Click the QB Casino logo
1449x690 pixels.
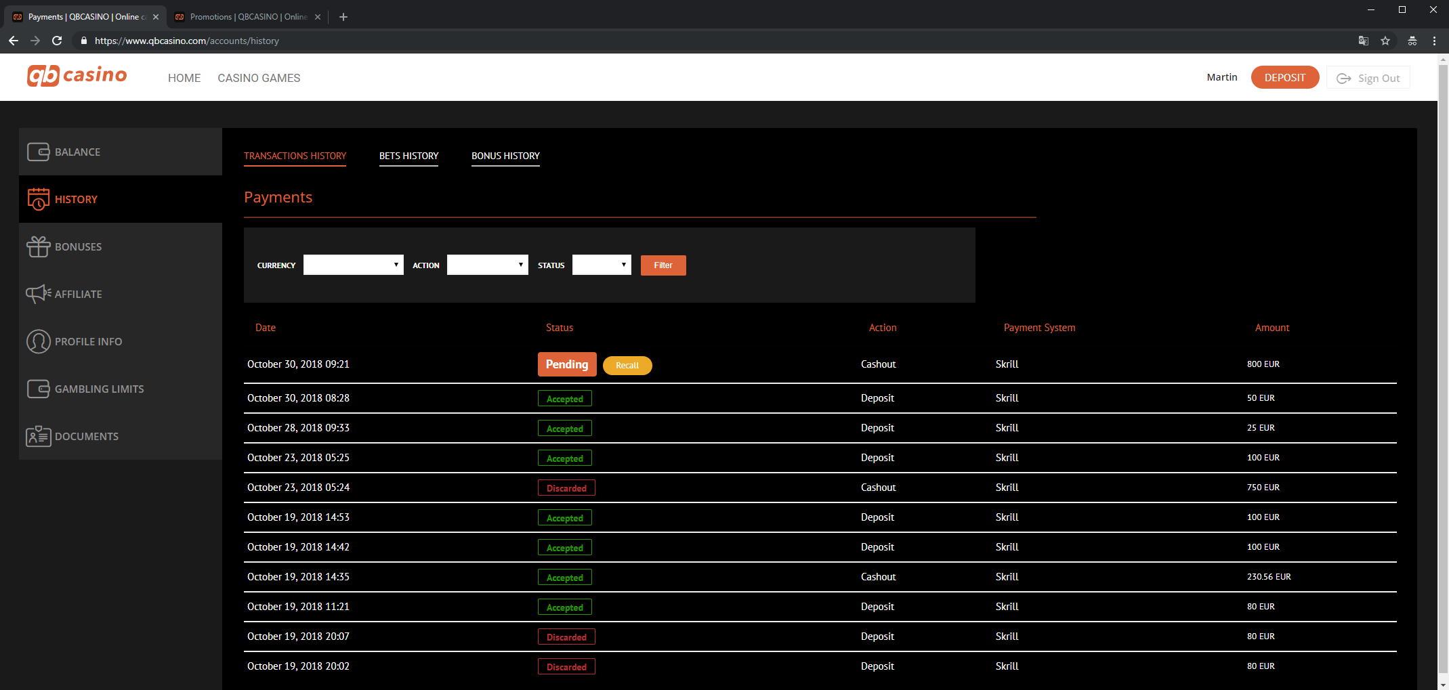click(77, 75)
